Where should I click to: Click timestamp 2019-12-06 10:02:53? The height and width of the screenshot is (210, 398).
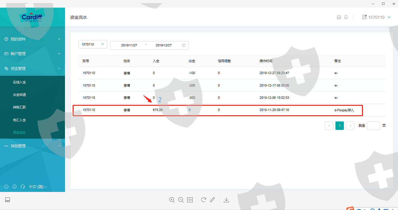pos(274,97)
